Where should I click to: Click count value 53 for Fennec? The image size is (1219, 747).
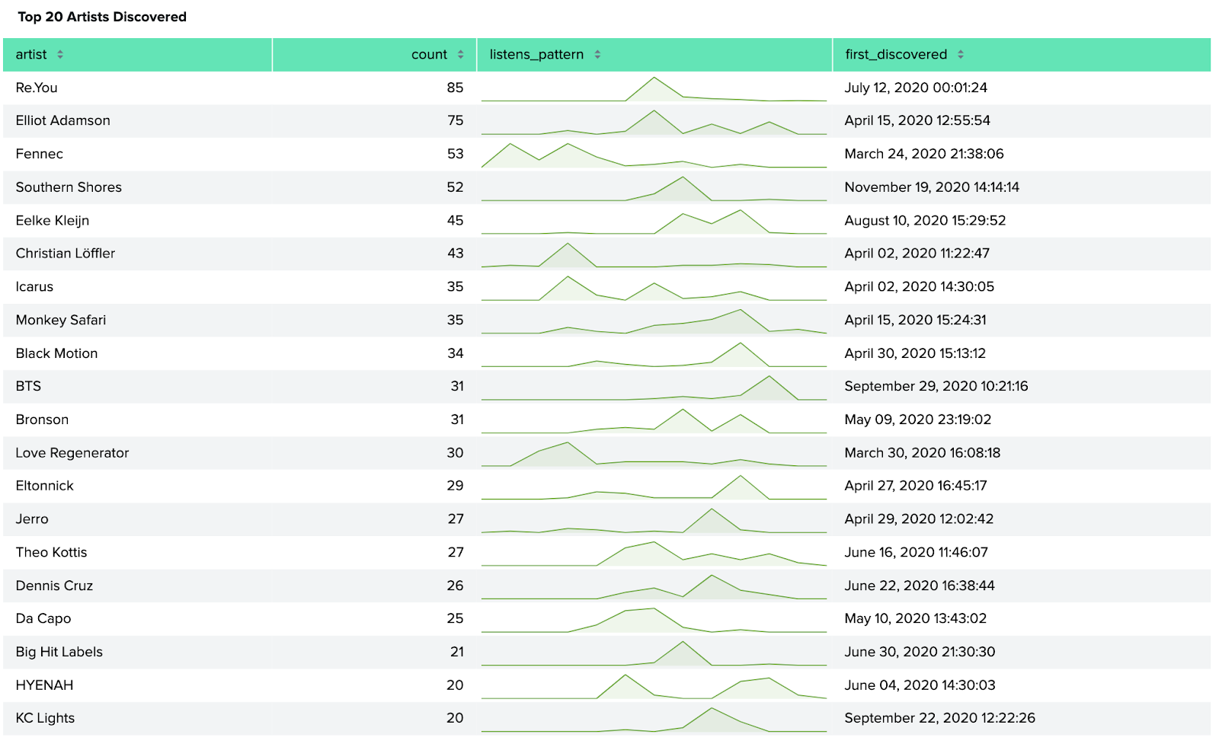[455, 154]
